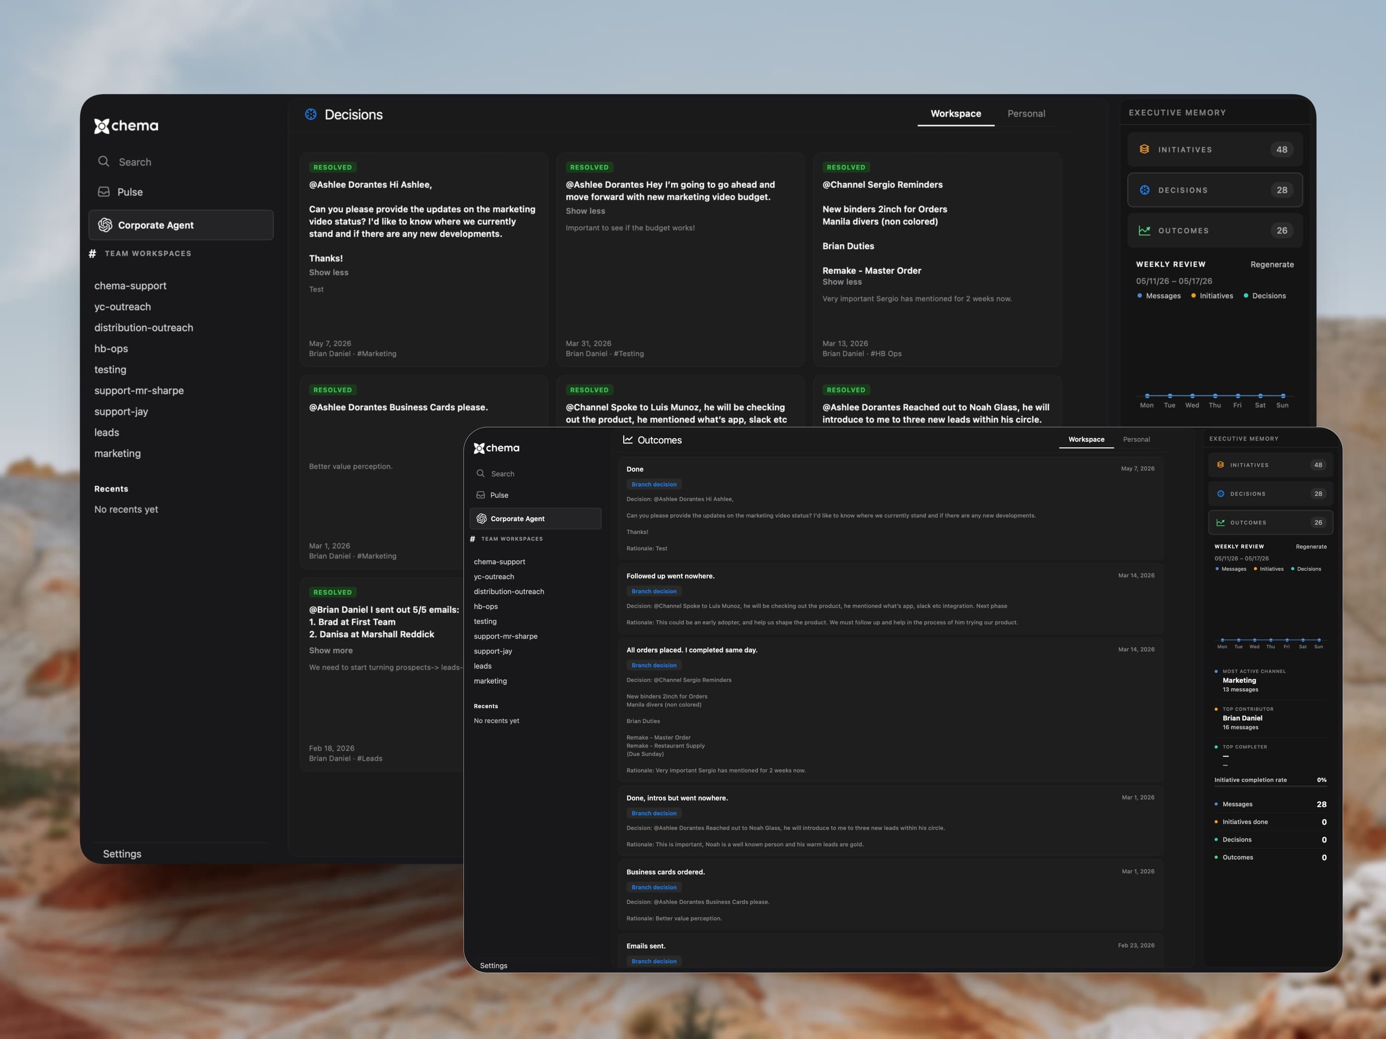
Task: Click Branch decision under 'Followed up went nowhere'
Action: click(654, 591)
